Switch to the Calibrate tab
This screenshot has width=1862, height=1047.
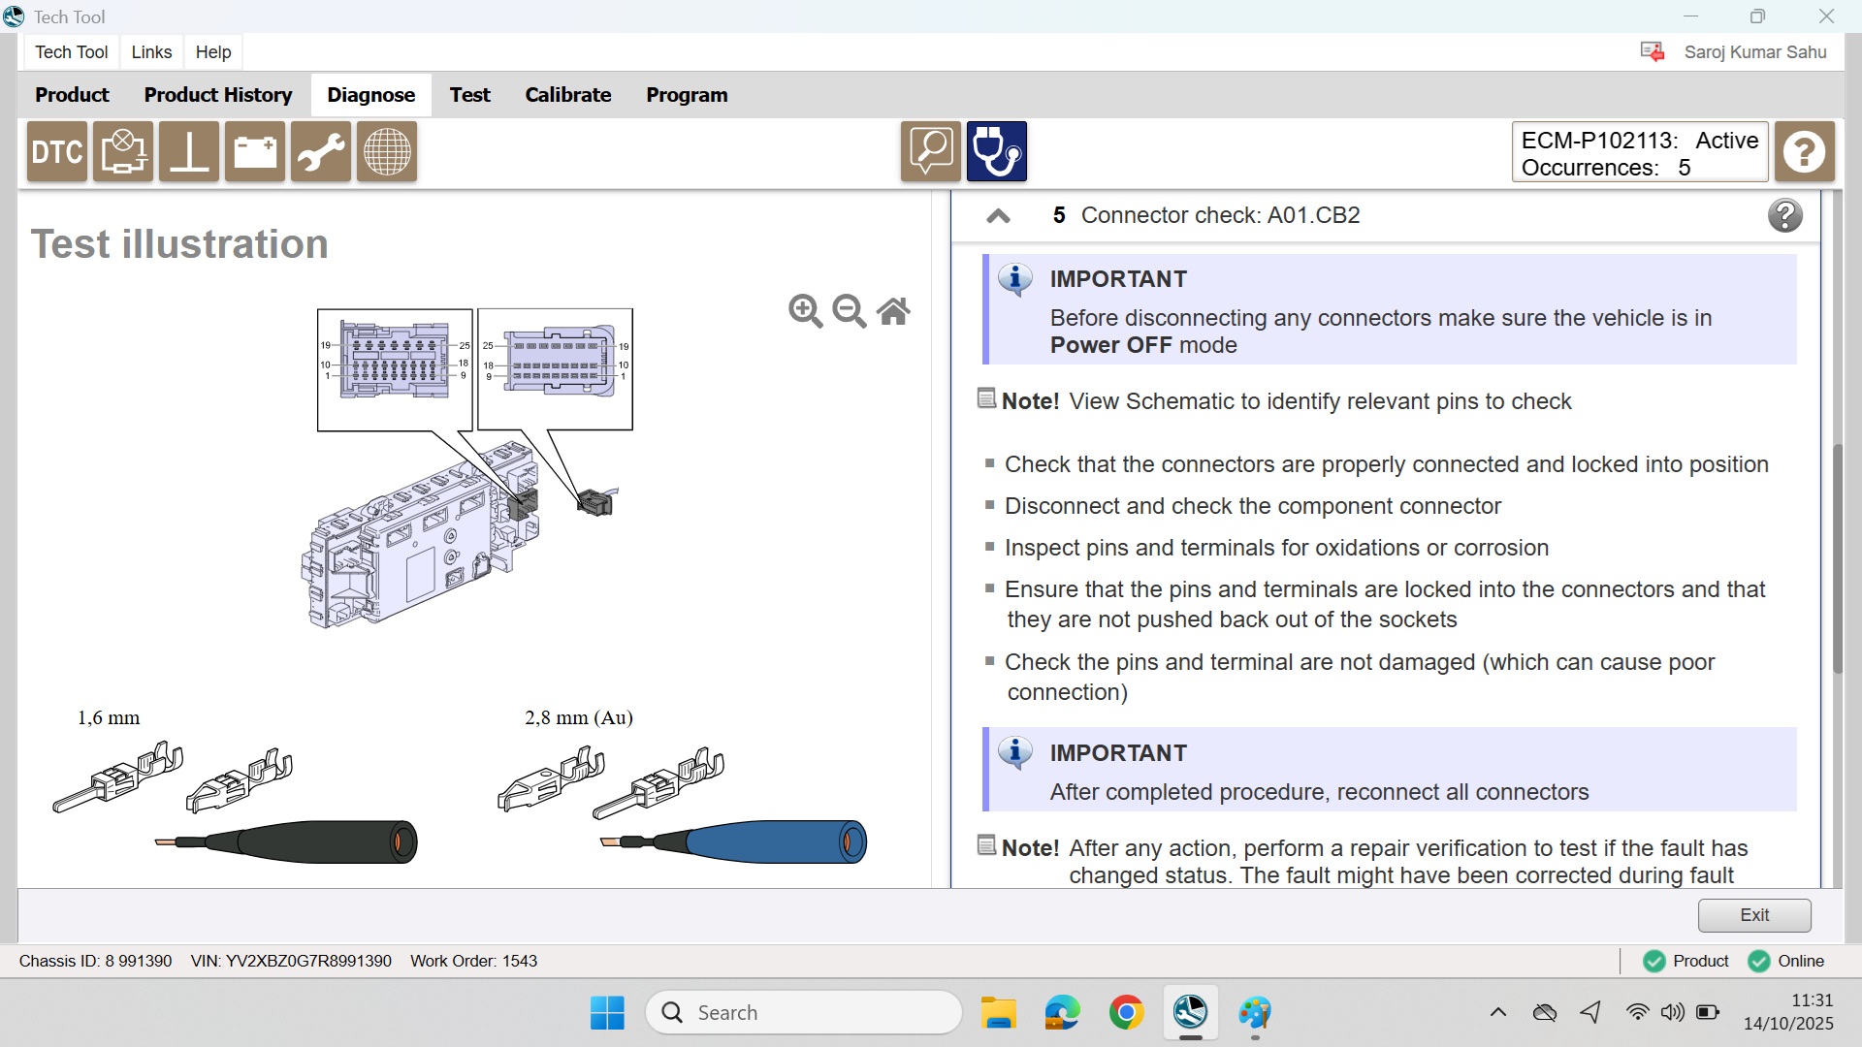pyautogui.click(x=567, y=95)
